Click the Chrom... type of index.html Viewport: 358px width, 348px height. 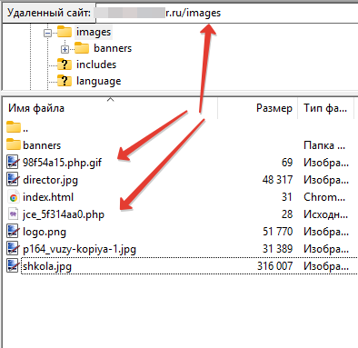(324, 197)
